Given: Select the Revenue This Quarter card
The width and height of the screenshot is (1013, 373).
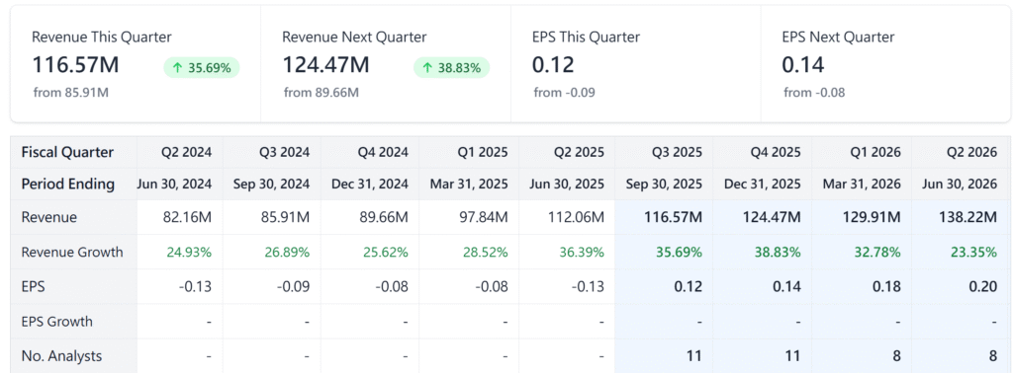Looking at the screenshot, I should 136,64.
